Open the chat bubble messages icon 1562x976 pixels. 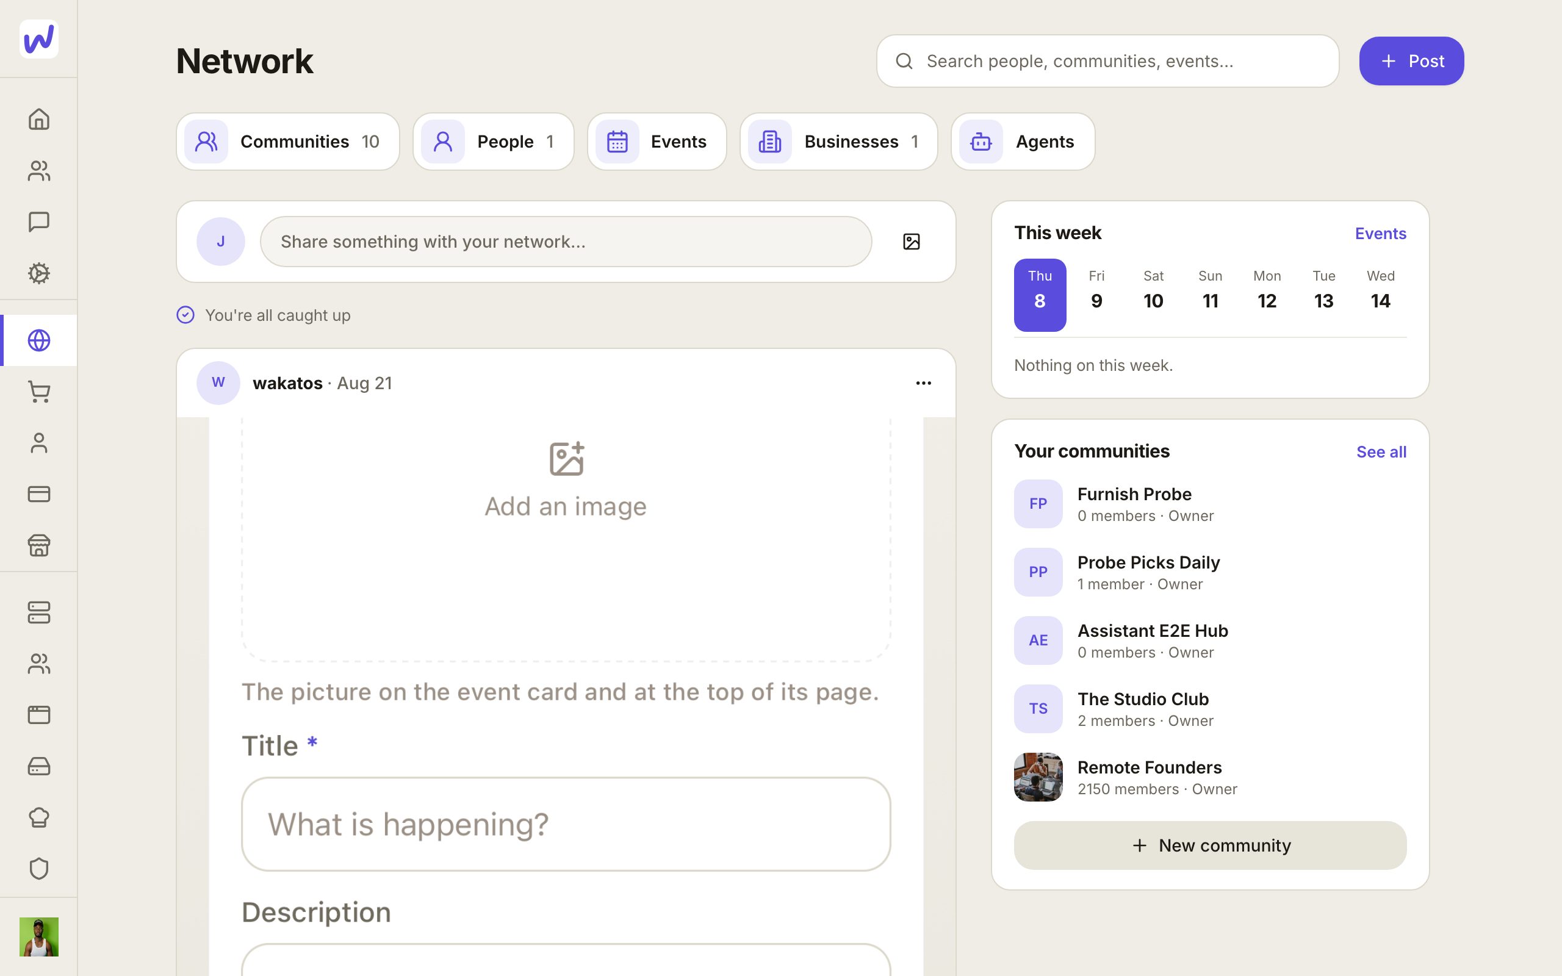[38, 222]
